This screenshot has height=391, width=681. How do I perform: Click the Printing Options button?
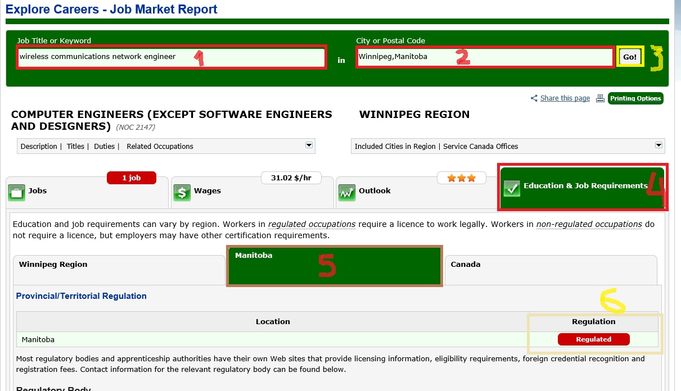(635, 98)
